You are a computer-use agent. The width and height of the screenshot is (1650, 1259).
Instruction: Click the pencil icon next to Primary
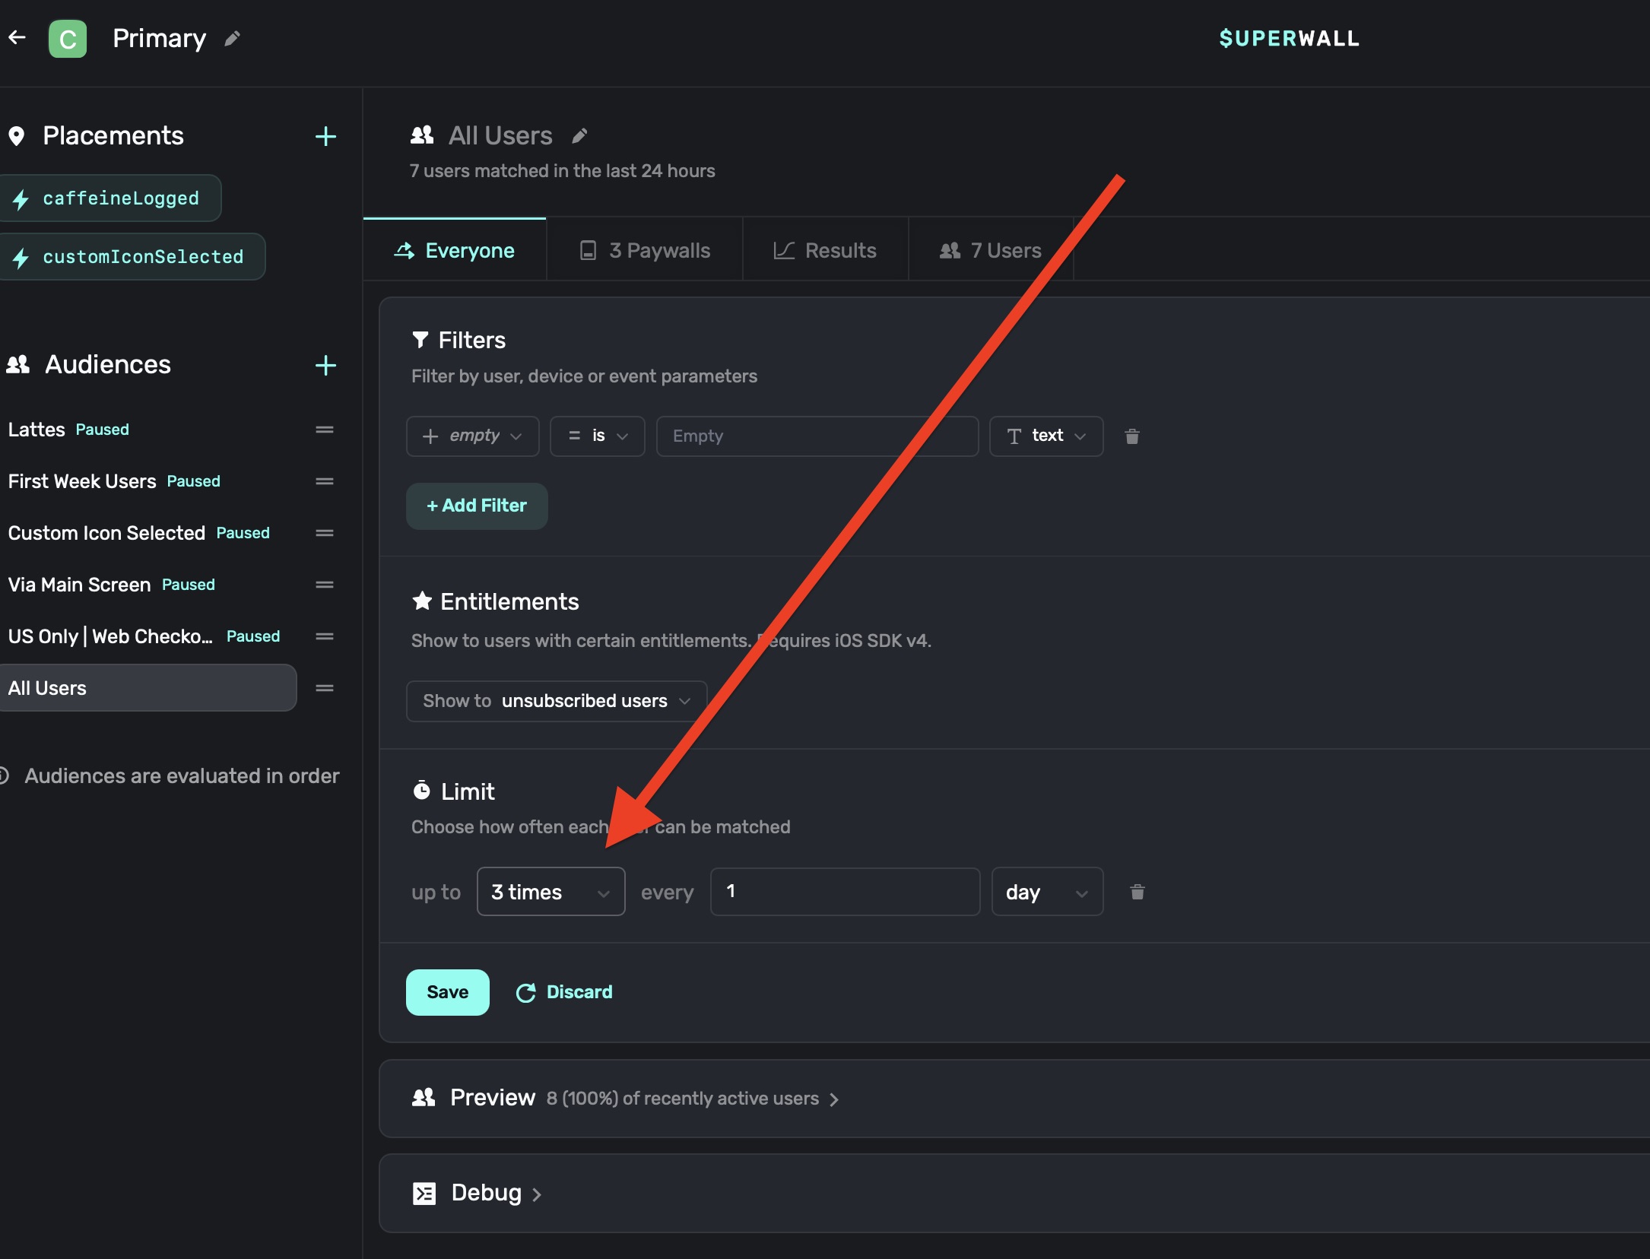tap(233, 38)
